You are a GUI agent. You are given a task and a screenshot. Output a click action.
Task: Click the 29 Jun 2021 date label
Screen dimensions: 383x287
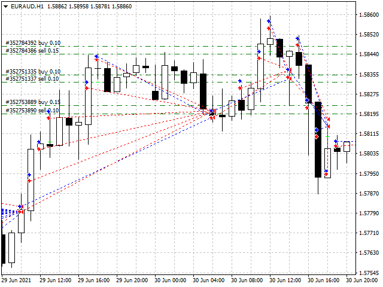coord(16,280)
